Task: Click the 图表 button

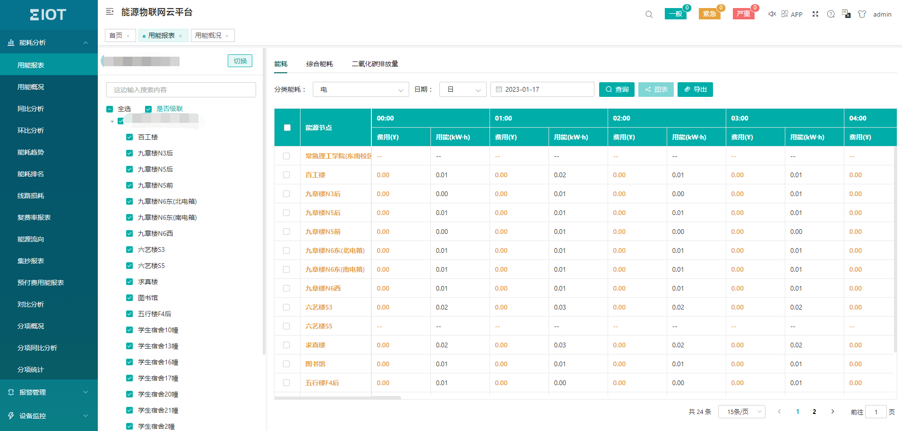Action: [656, 89]
